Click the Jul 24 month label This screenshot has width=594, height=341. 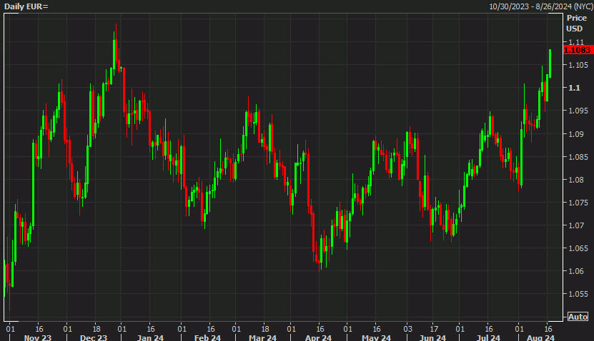[489, 337]
